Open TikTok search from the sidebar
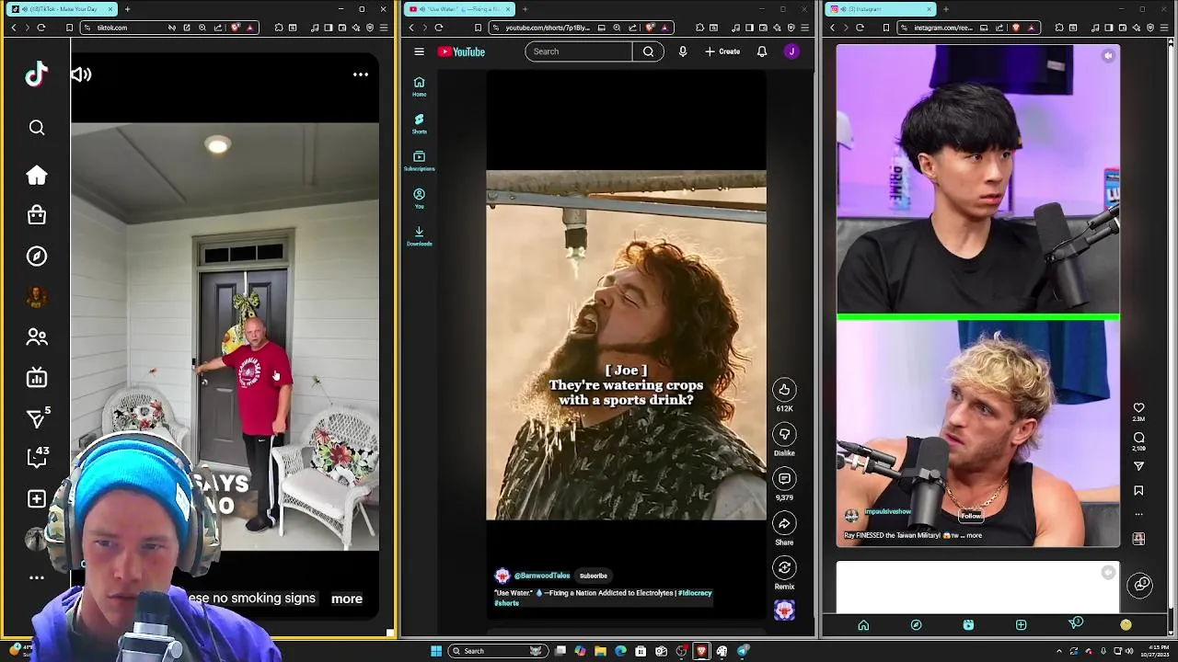Image resolution: width=1178 pixels, height=662 pixels. pos(37,128)
